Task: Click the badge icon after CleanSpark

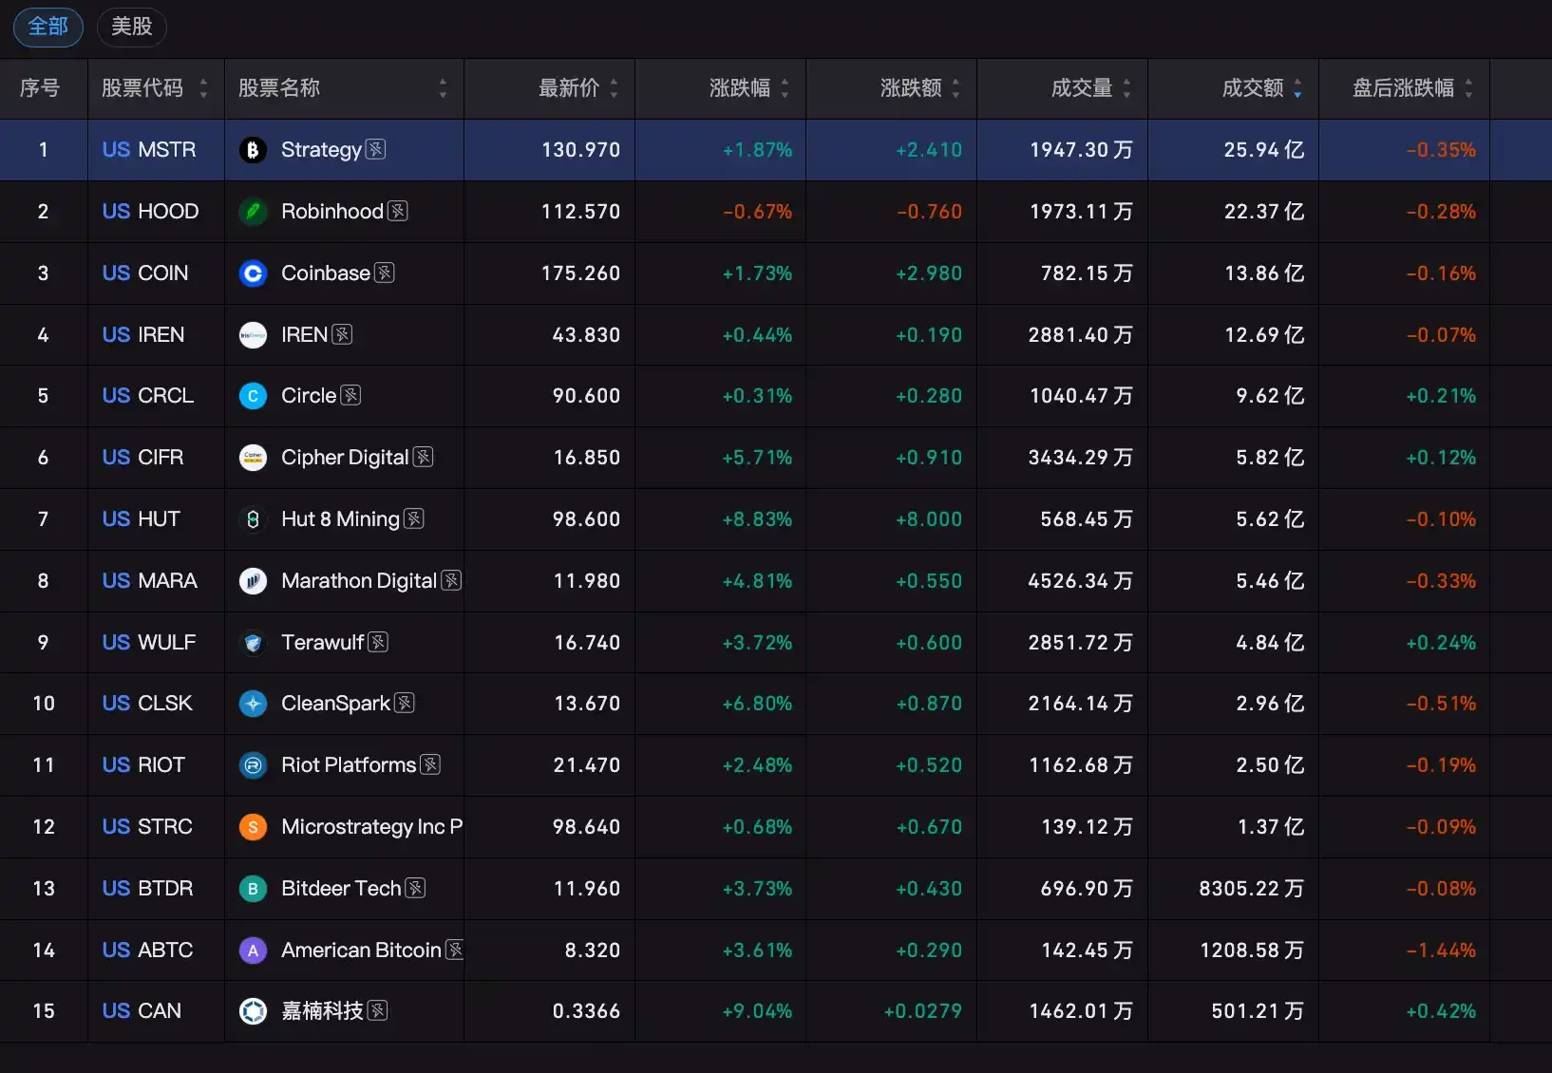Action: coord(405,703)
